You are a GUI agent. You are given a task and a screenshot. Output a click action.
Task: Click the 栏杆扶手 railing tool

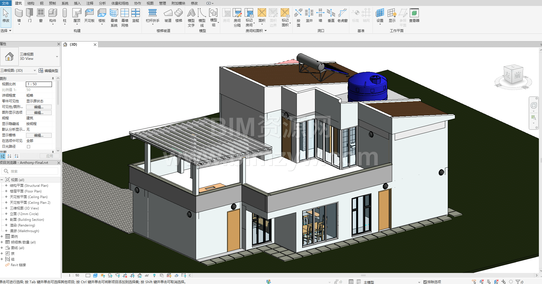(x=152, y=15)
